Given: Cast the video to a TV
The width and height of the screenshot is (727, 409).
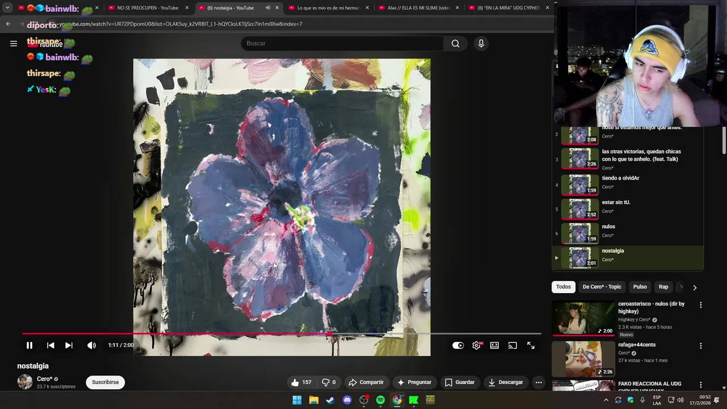Looking at the screenshot, I should pyautogui.click(x=513, y=345).
